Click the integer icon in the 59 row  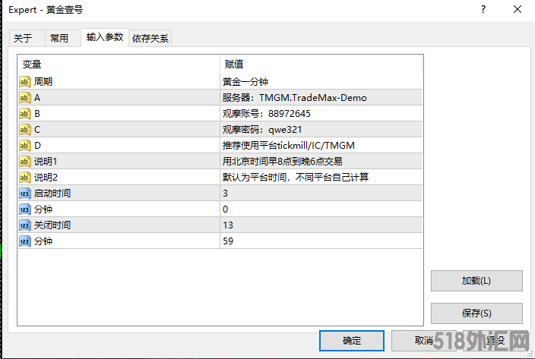coord(25,241)
